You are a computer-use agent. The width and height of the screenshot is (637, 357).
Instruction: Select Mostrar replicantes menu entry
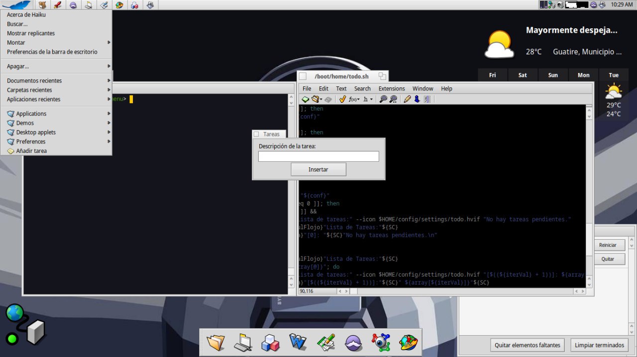click(56, 33)
